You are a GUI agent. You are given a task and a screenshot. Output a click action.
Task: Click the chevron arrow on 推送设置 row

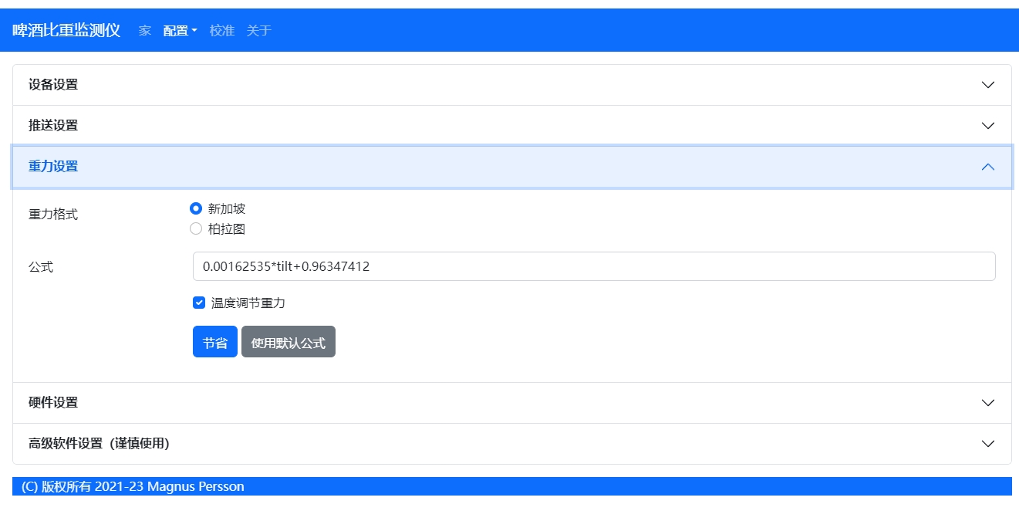tap(987, 126)
